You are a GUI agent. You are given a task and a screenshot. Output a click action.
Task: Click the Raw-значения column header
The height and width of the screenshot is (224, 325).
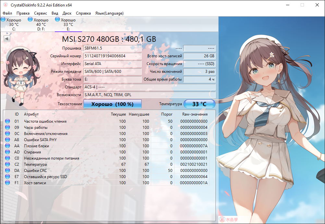[195, 114]
